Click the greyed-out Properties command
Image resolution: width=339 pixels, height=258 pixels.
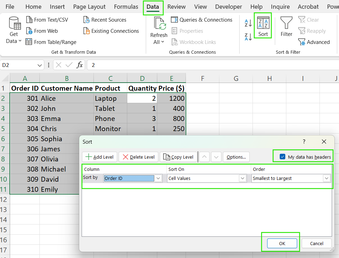(187, 31)
